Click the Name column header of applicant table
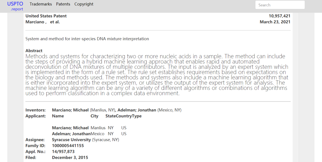The image size is (322, 162). click(58, 116)
